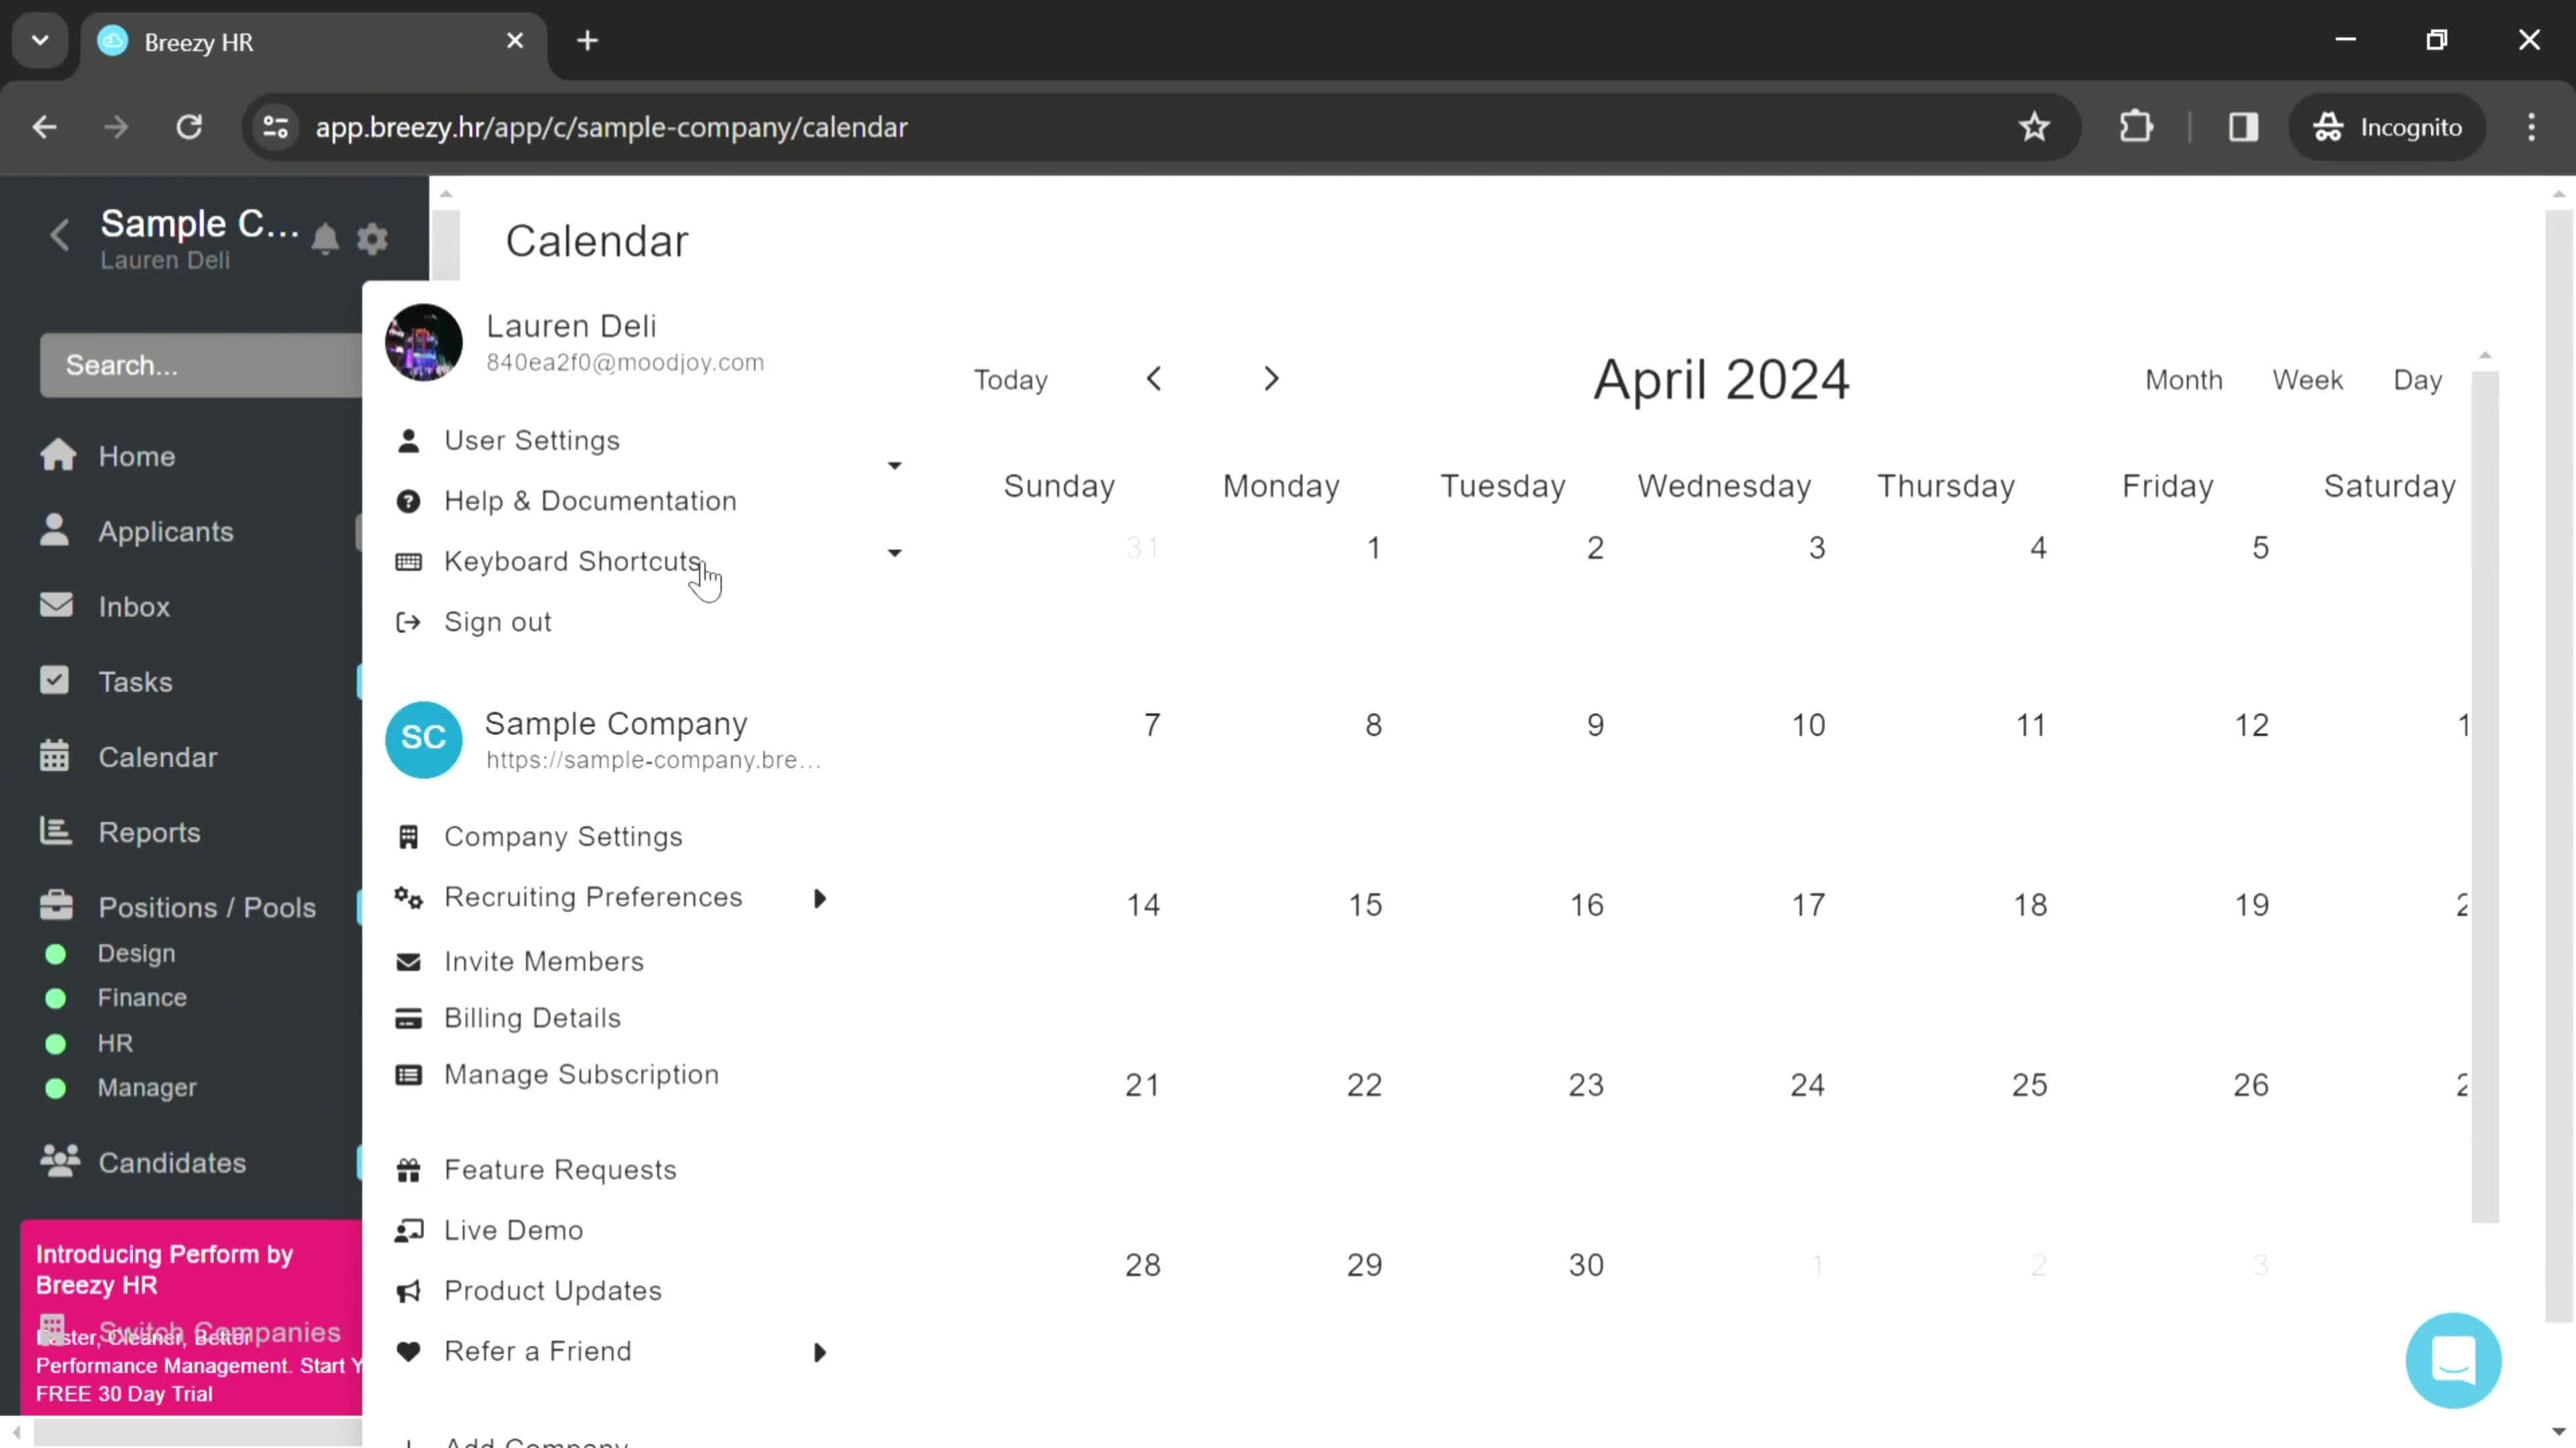
Task: Click the Tasks sidebar icon
Action: click(x=55, y=680)
